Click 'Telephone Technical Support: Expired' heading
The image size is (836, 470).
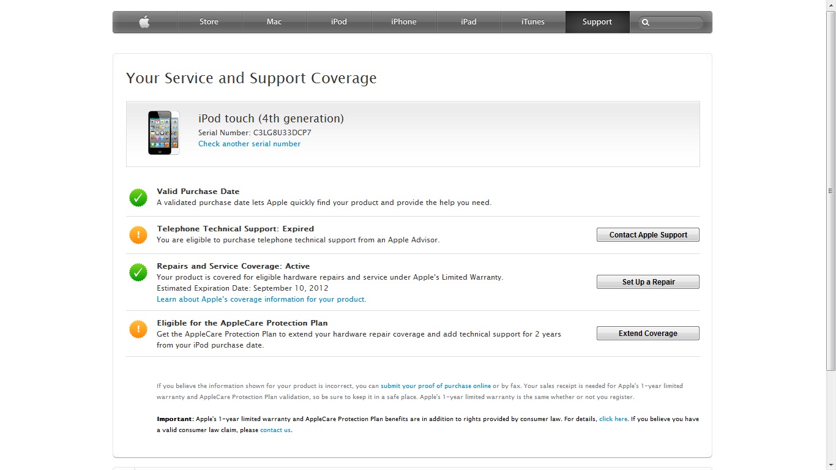pyautogui.click(x=236, y=229)
